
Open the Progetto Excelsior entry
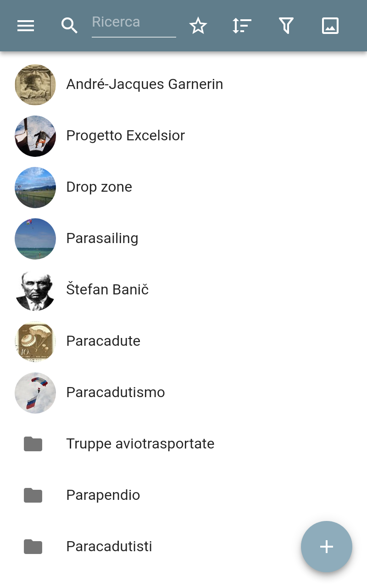tap(183, 136)
